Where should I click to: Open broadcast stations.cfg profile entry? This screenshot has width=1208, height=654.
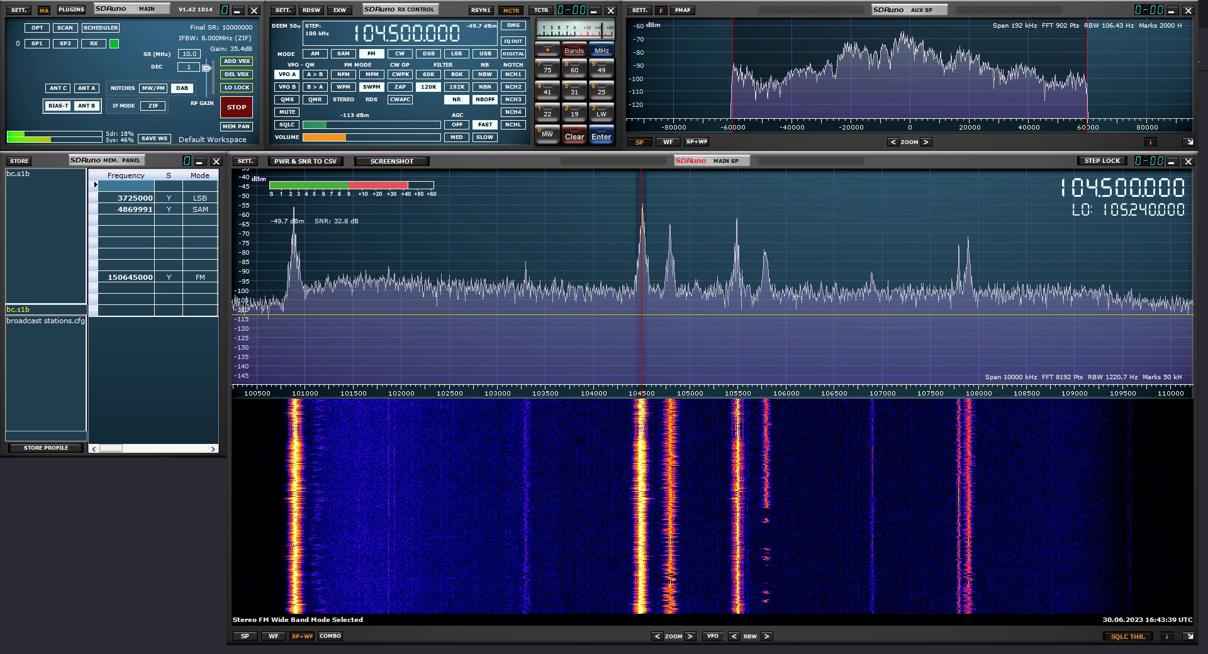(x=45, y=321)
